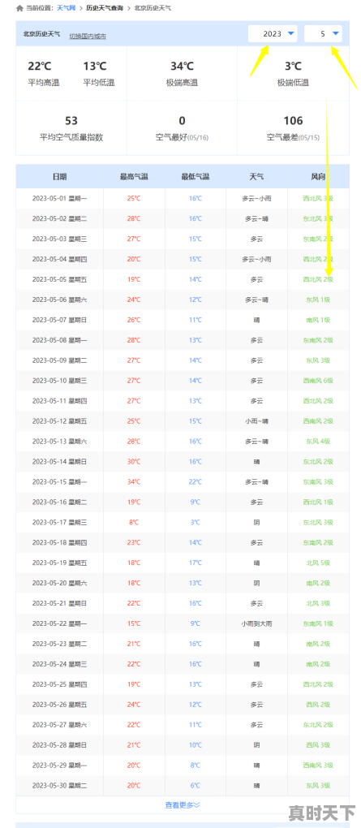The height and width of the screenshot is (828, 361).
Task: Select date cell 2023-05-07 星期日
Action: click(x=60, y=320)
